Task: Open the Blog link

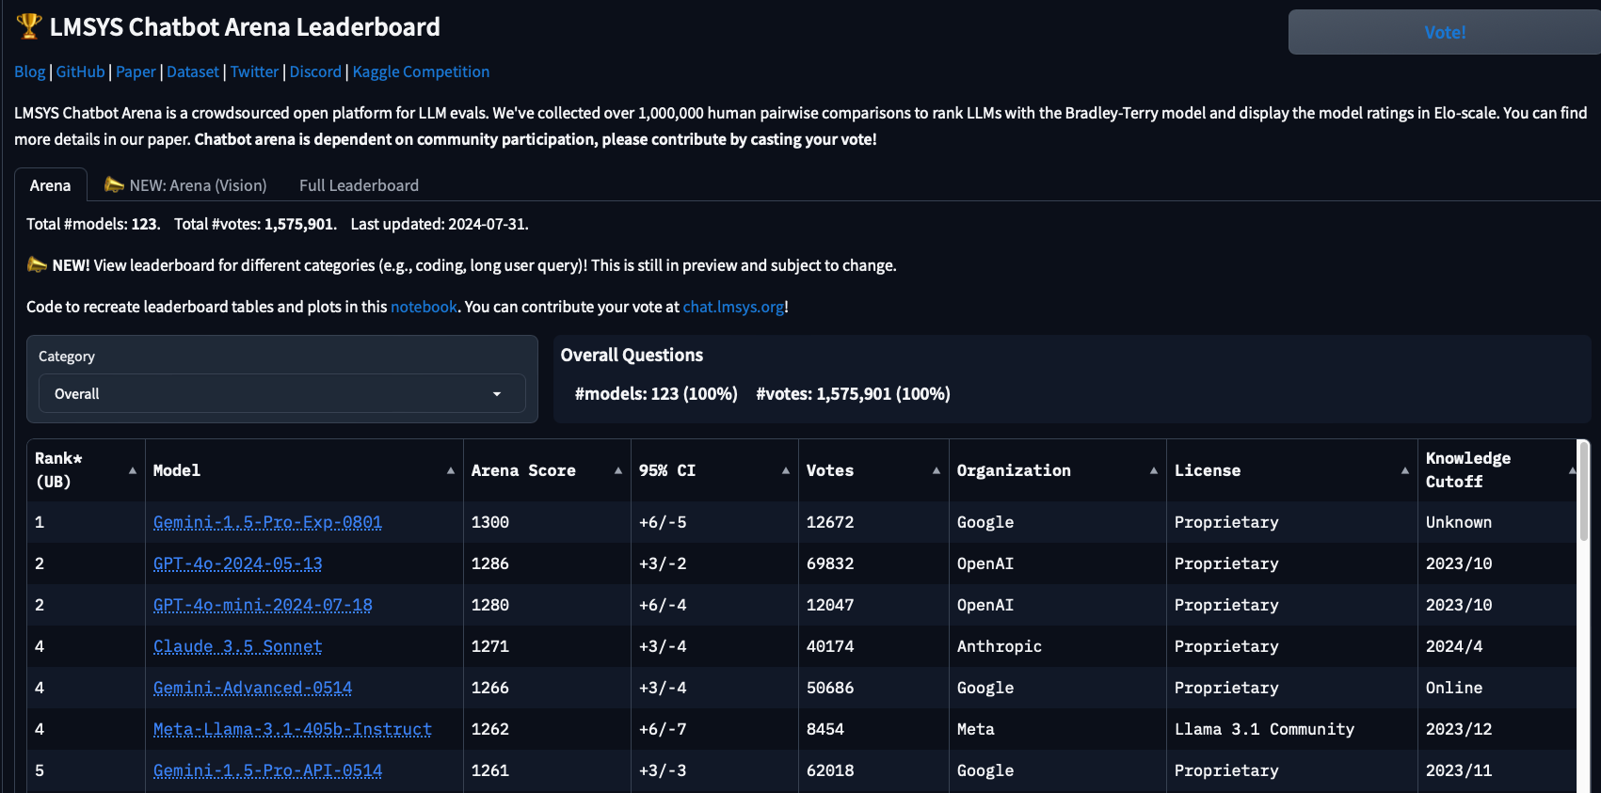Action: [x=29, y=71]
